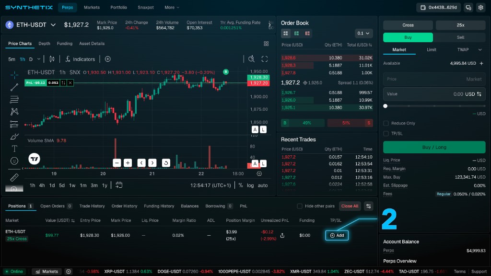Toggle log scale on chart
Viewport: 491px width, 276px height.
[250, 185]
